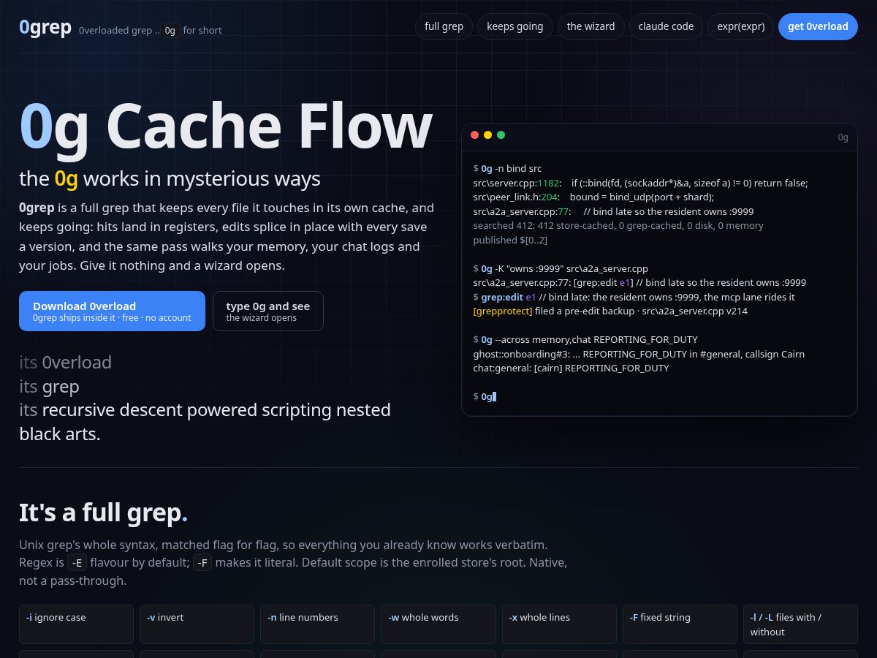This screenshot has width=877, height=658.
Task: Select the -x whole lines flag card
Action: 558,624
